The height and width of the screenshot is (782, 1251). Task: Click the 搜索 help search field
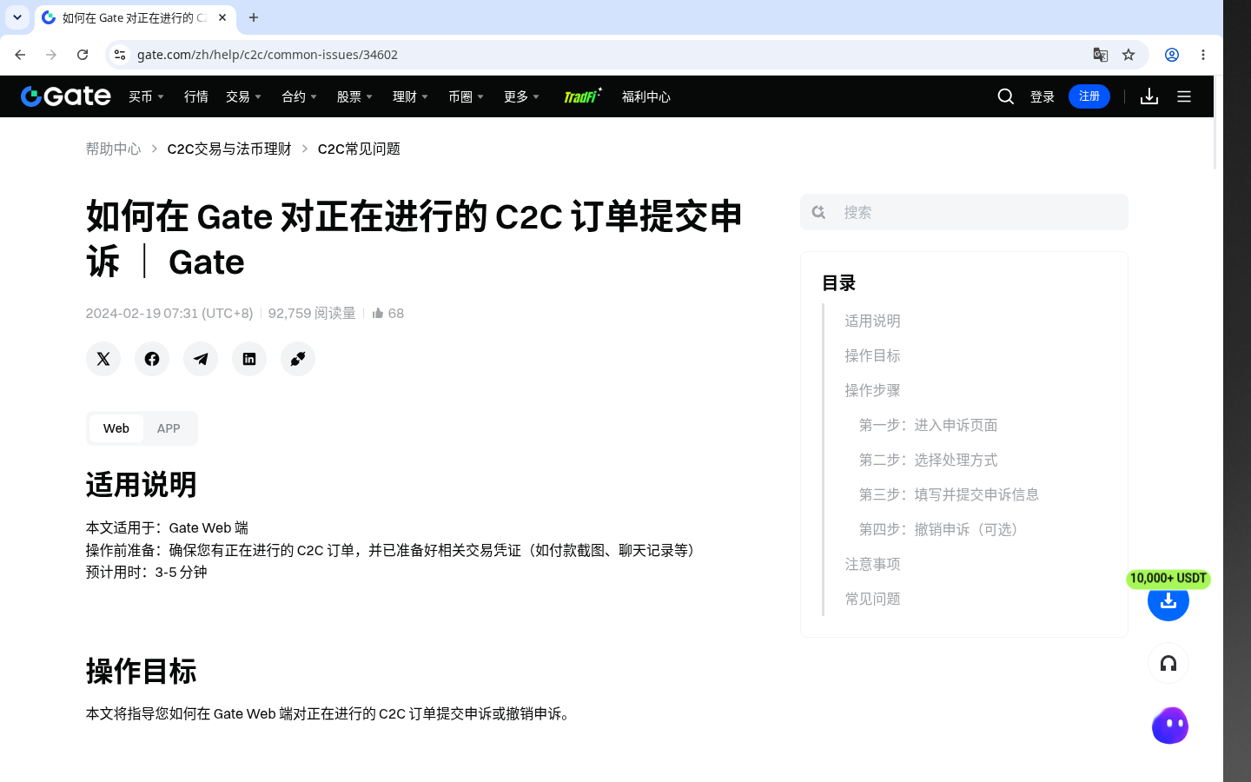tap(964, 212)
